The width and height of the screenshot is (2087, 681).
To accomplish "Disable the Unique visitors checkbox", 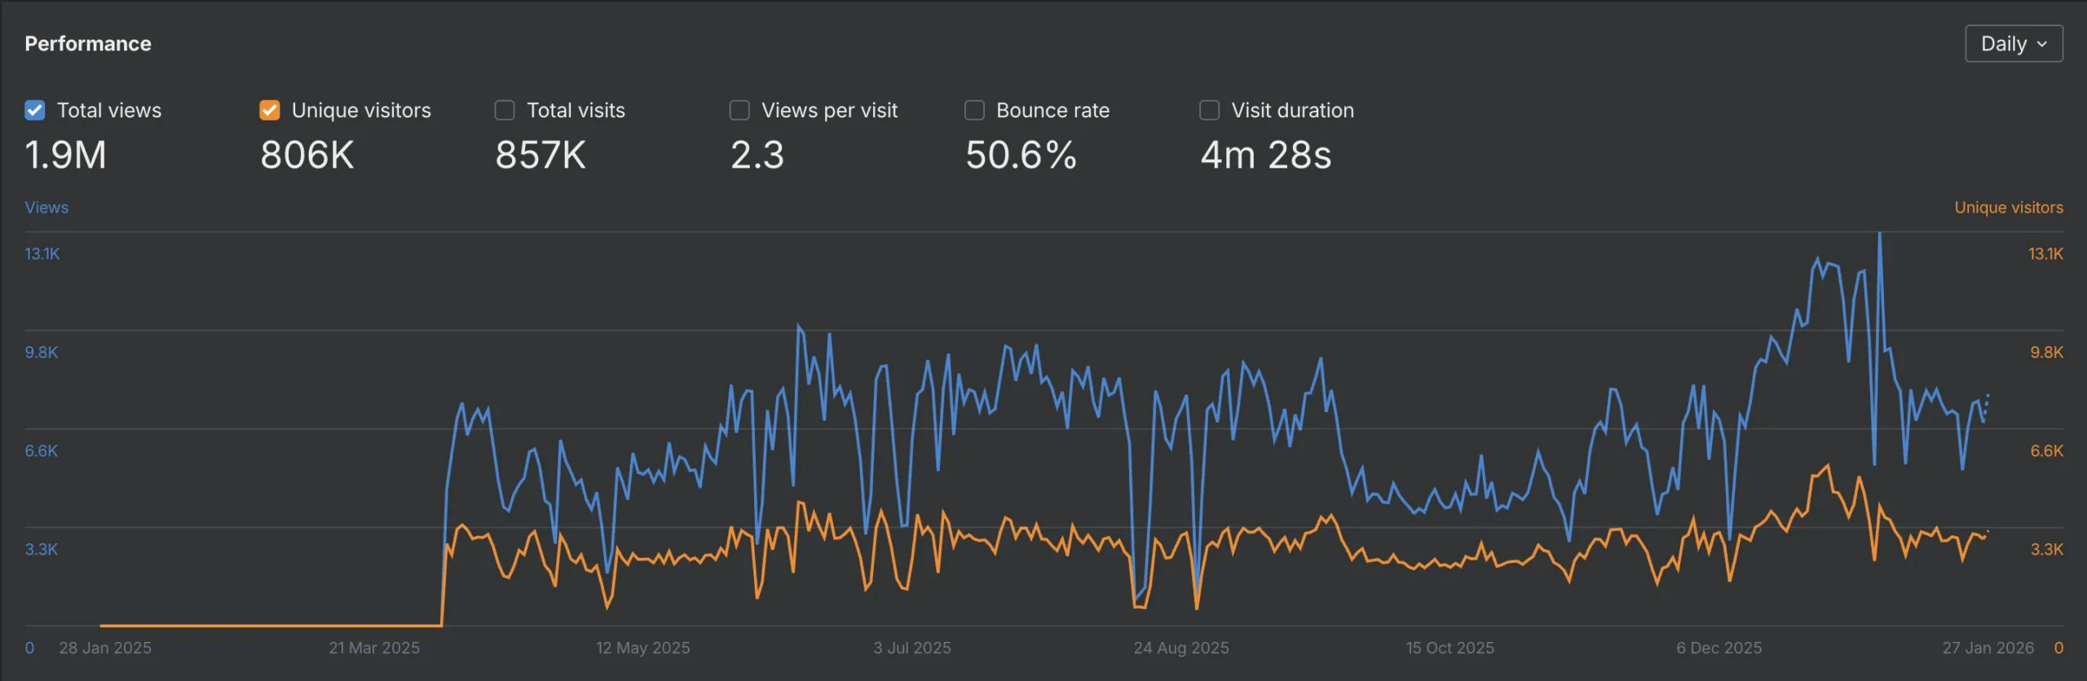I will pos(270,110).
